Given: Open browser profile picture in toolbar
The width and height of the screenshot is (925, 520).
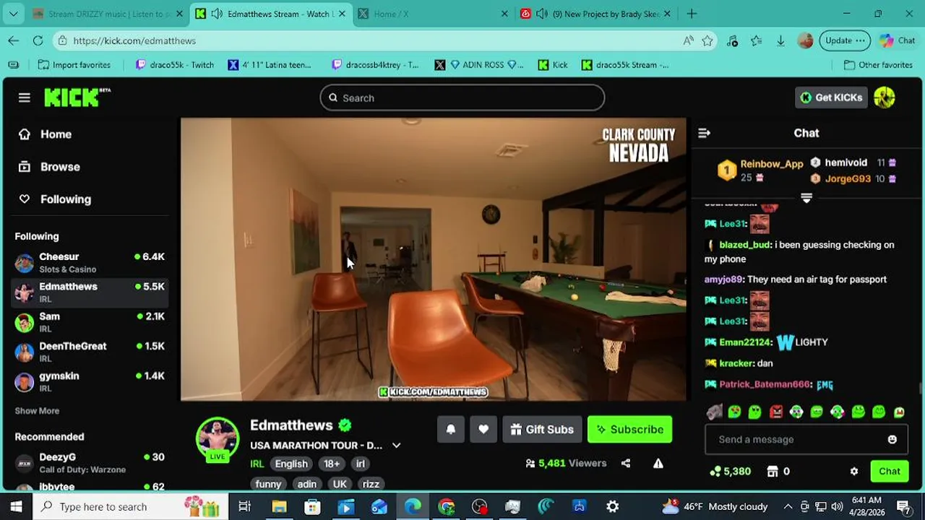Looking at the screenshot, I should [x=805, y=40].
